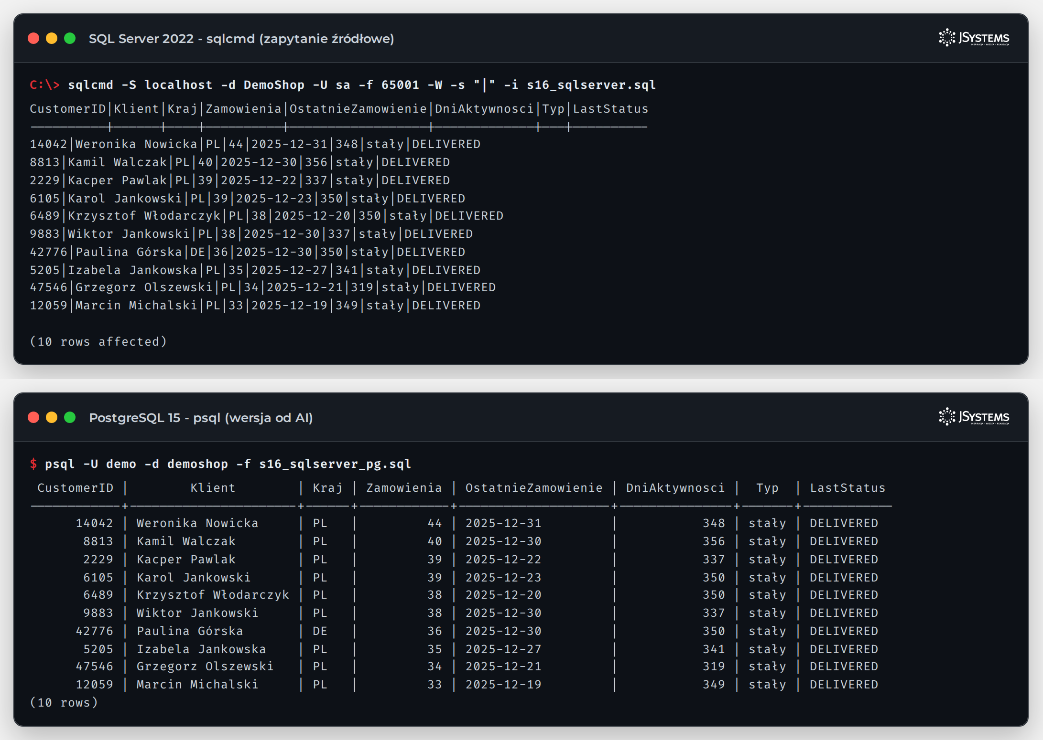This screenshot has width=1043, height=740.
Task: Click 'Weronika Nowicka' in psql output
Action: (x=197, y=523)
